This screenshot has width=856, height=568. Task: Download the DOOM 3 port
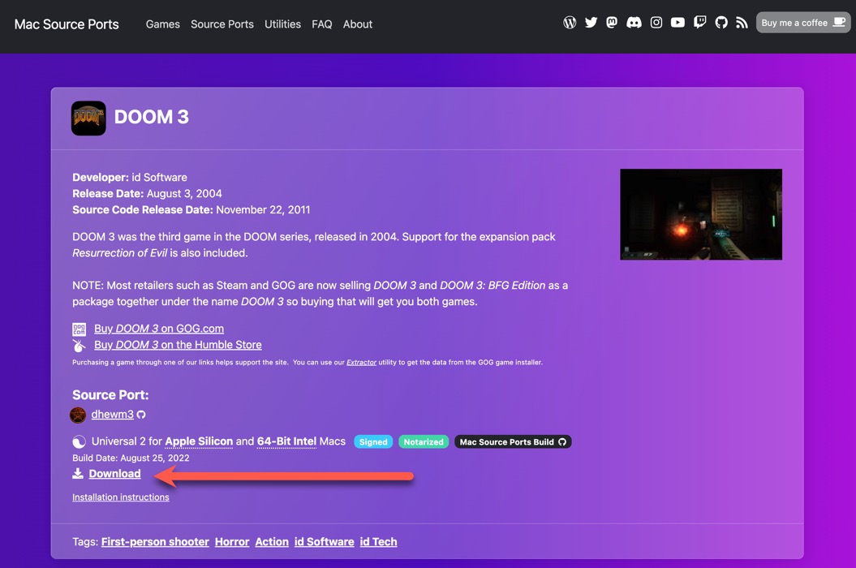[114, 473]
